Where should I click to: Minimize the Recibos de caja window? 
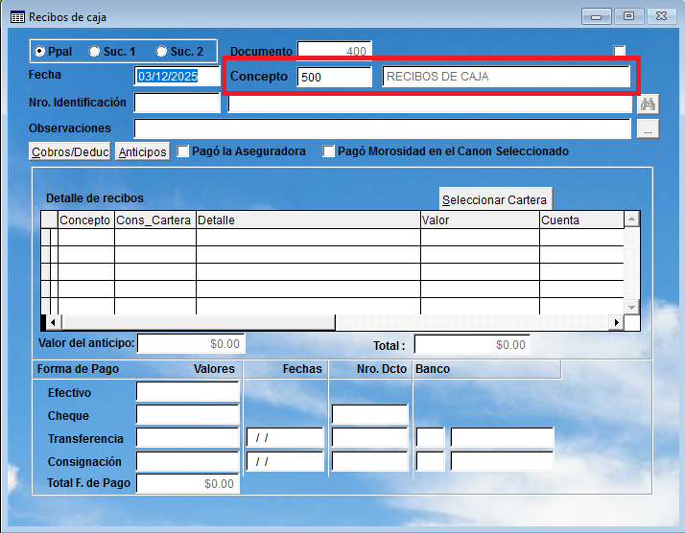597,16
